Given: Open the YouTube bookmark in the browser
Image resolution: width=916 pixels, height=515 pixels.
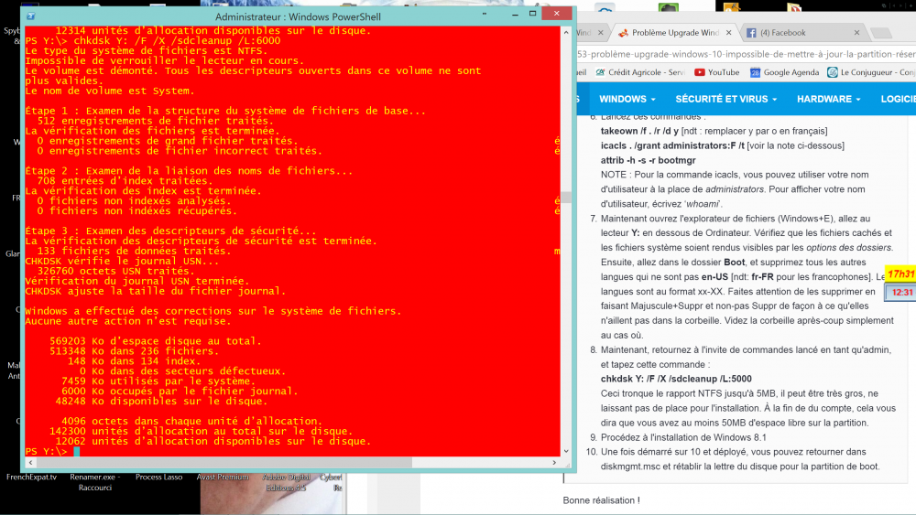Looking at the screenshot, I should [717, 72].
